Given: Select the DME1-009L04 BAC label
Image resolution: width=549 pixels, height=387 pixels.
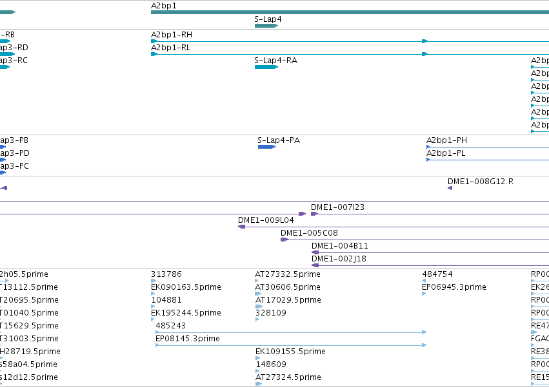Looking at the screenshot, I should [x=266, y=220].
